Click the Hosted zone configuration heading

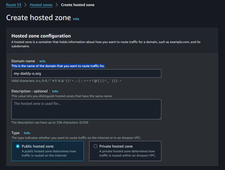coord(41,36)
